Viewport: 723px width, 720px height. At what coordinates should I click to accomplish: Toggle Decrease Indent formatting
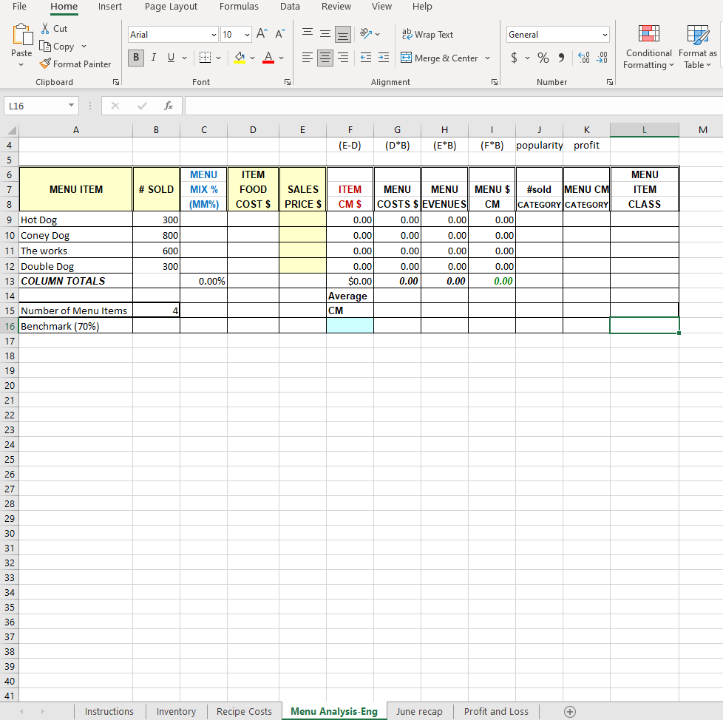364,58
